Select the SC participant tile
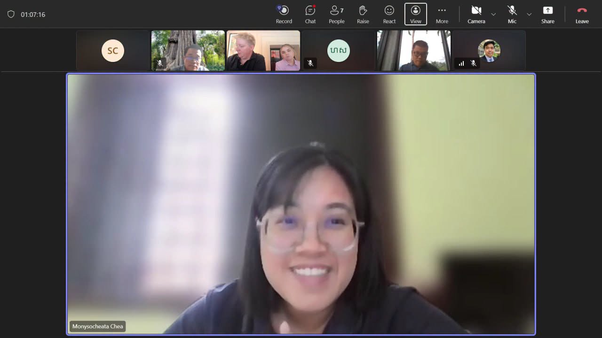This screenshot has height=338, width=602. [x=113, y=51]
